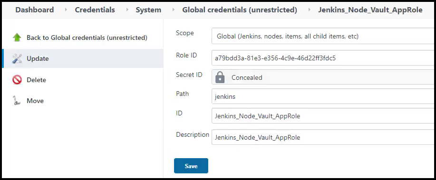
Task: Click the Path label
Action: [182, 94]
